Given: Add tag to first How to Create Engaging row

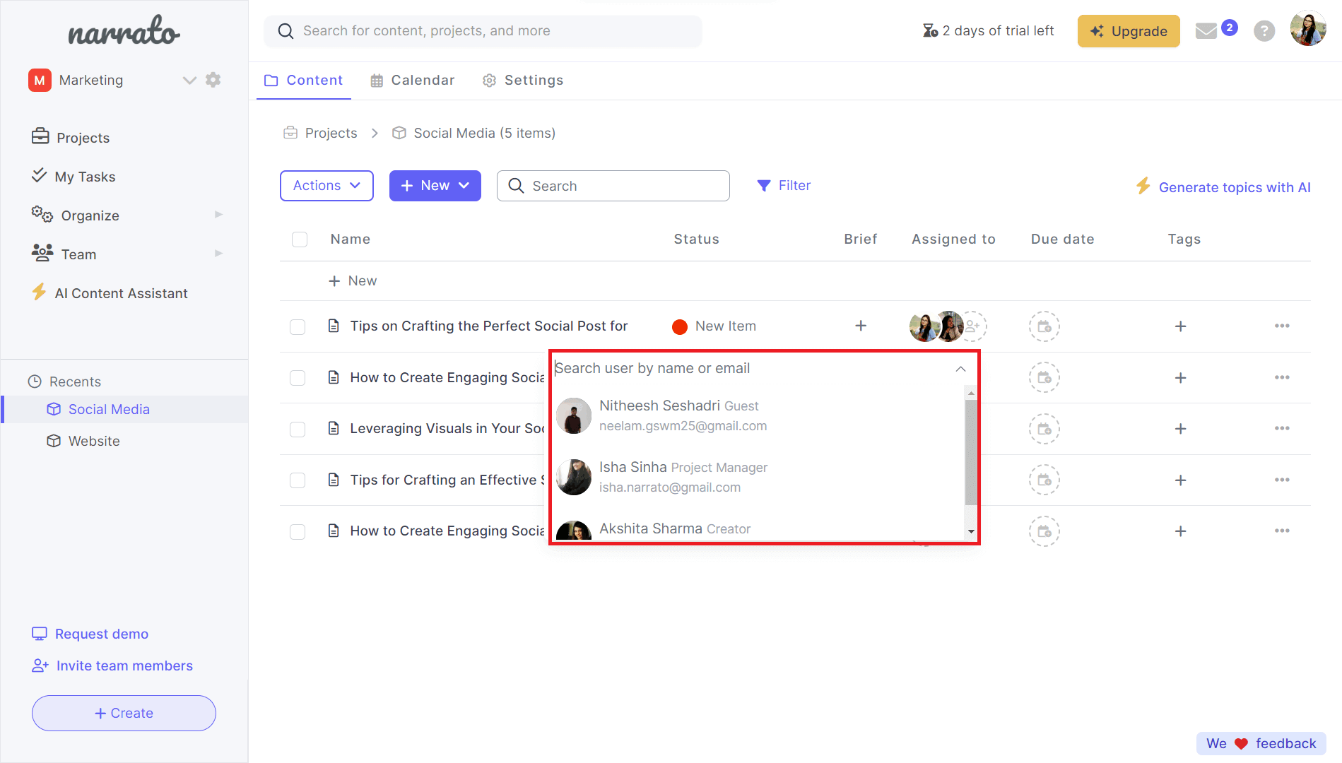Looking at the screenshot, I should (1180, 378).
